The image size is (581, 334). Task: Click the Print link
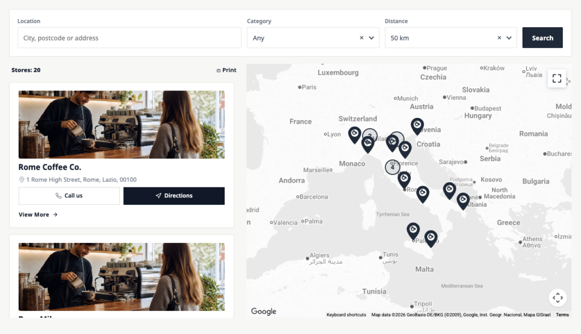pos(226,70)
